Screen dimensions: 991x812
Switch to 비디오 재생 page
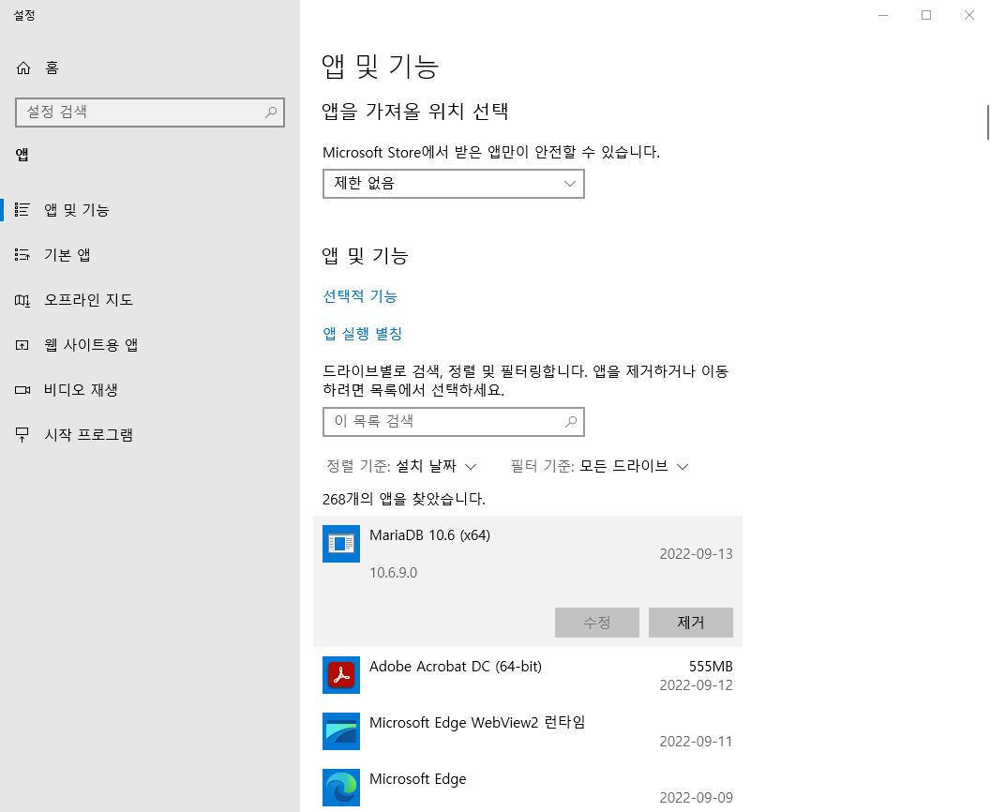(x=150, y=390)
